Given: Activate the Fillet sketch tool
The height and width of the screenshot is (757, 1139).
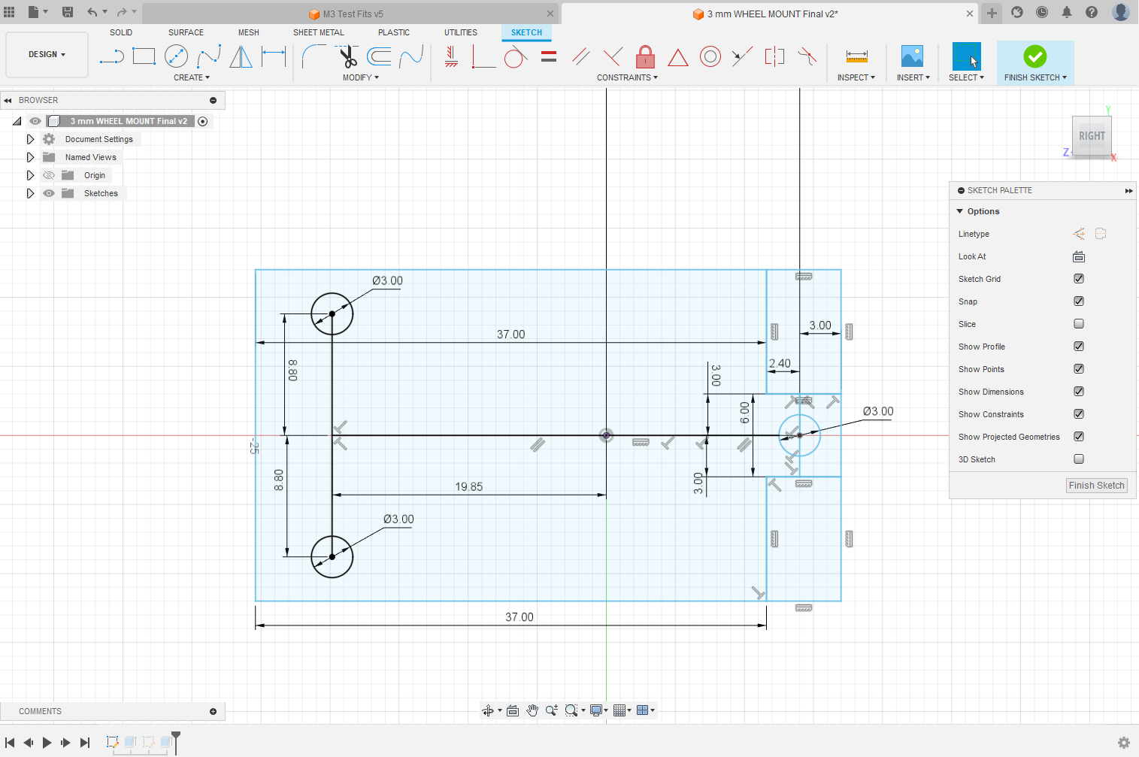Looking at the screenshot, I should (313, 56).
